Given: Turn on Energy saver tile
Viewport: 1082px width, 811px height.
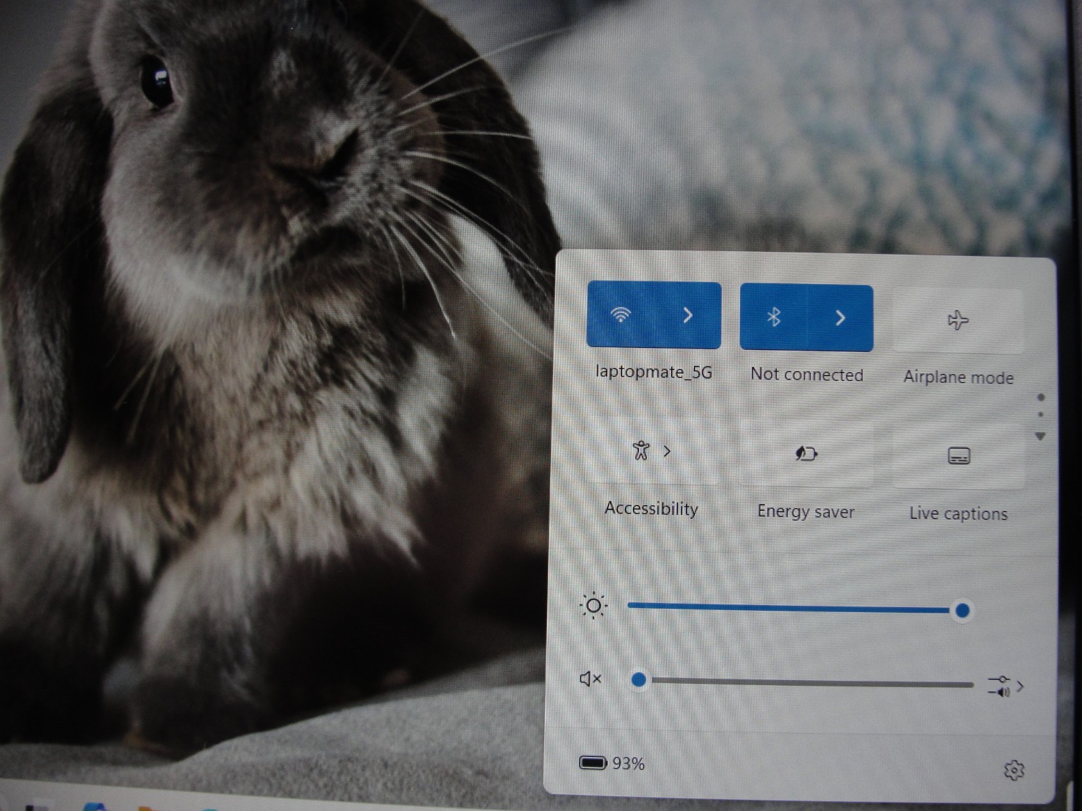Looking at the screenshot, I should (x=806, y=453).
